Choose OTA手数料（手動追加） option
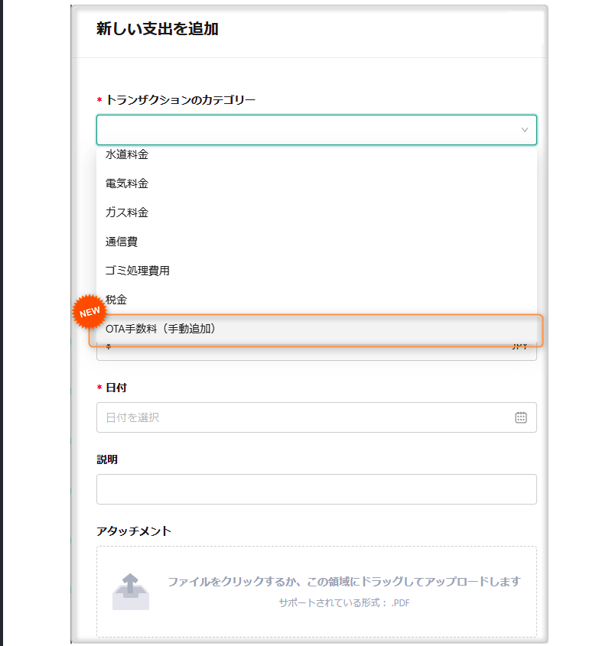This screenshot has height=646, width=609. pos(316,329)
